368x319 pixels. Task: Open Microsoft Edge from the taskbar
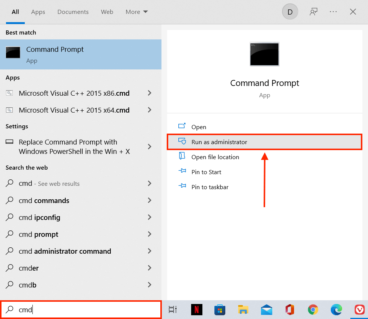(336, 310)
